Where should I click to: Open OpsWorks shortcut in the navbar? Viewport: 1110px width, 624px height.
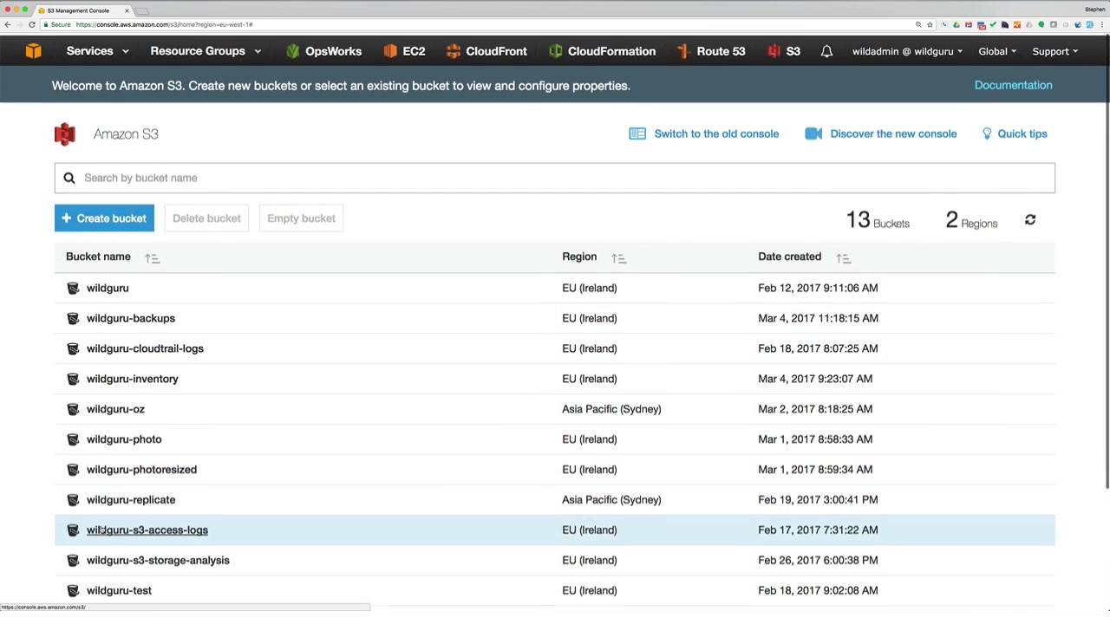(x=323, y=51)
